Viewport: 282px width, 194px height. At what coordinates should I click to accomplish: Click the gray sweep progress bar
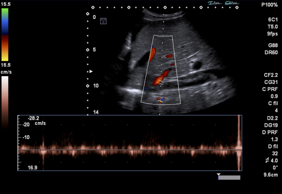click(x=230, y=178)
